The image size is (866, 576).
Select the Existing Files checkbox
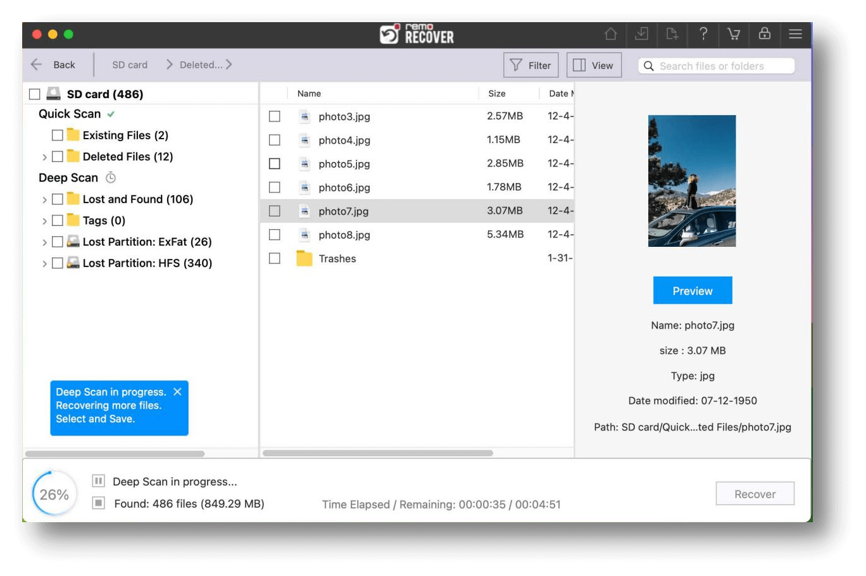58,135
